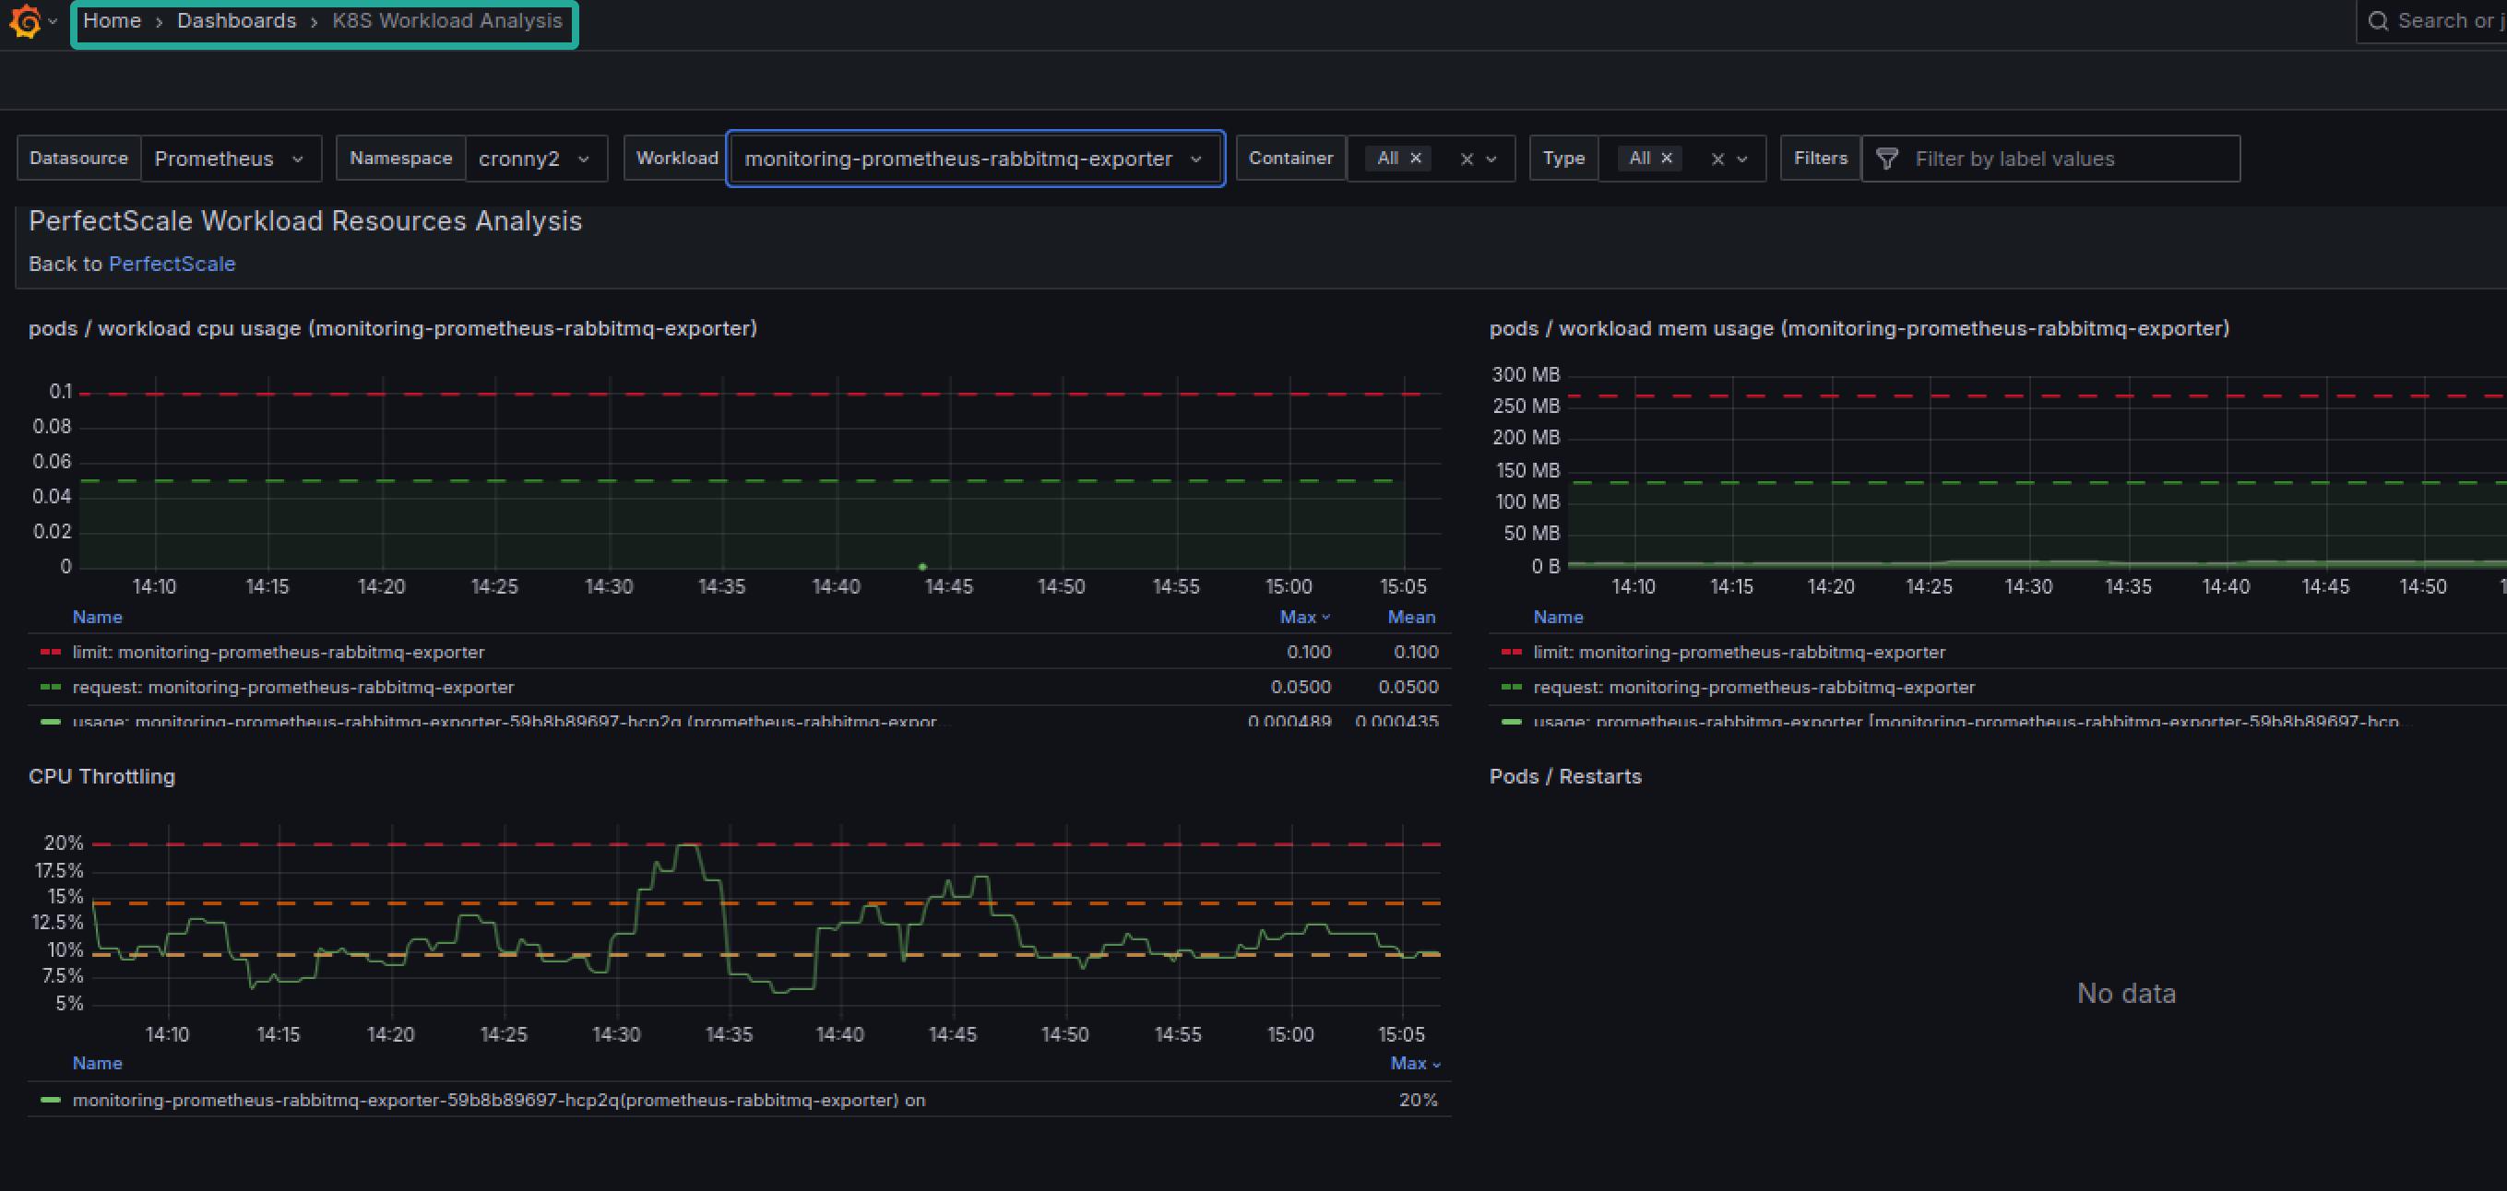Open Dashboards from the breadcrumb

click(236, 21)
